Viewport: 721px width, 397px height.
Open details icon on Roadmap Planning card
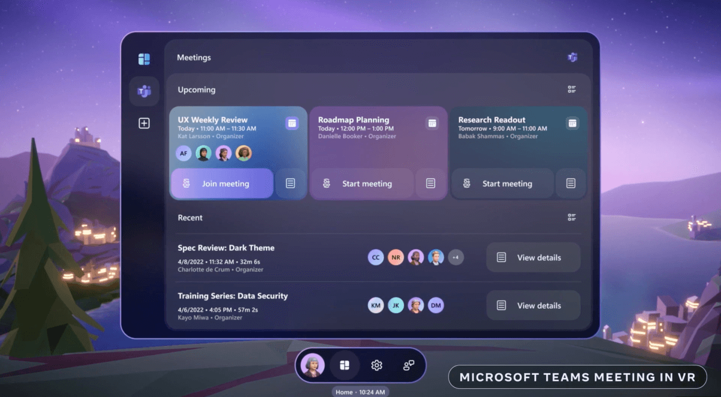(430, 183)
